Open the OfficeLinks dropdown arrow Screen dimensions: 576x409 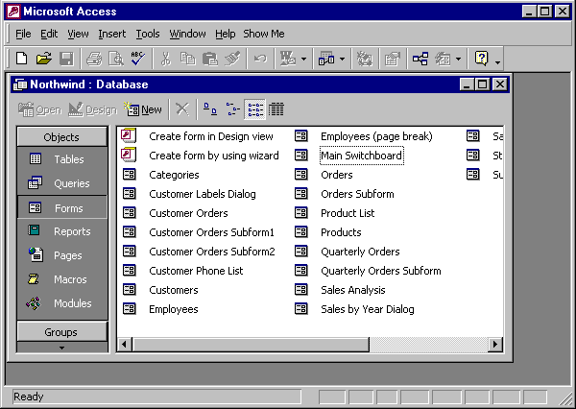click(303, 59)
